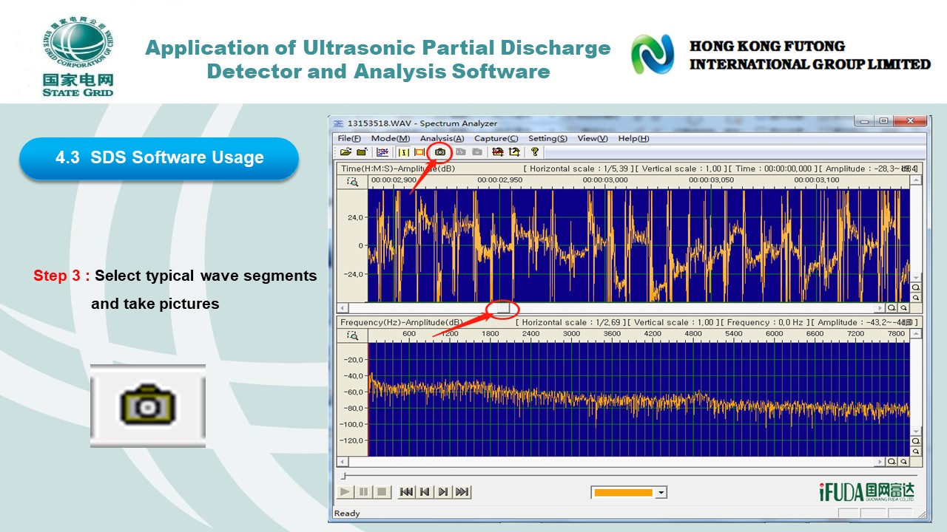The width and height of the screenshot is (947, 532).
Task: Open the Mode menu
Action: (391, 138)
